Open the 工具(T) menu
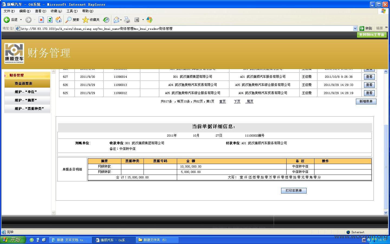This screenshot has width=390, height=244. point(72,11)
